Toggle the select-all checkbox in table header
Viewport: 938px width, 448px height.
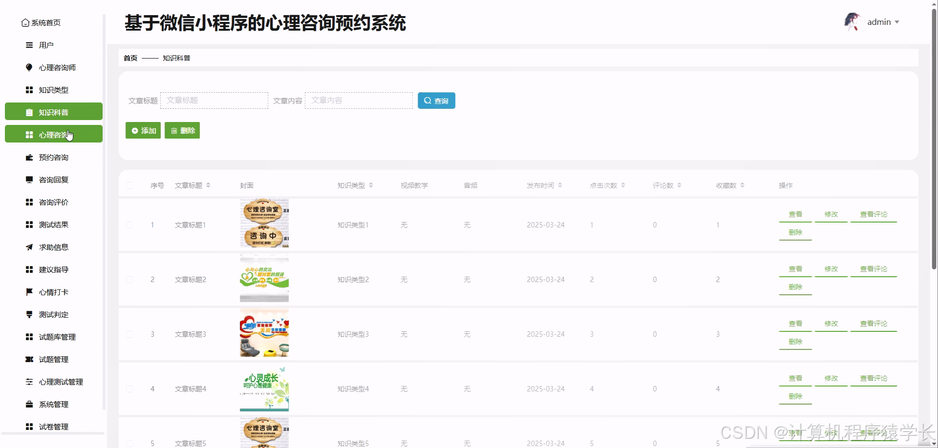coord(130,185)
